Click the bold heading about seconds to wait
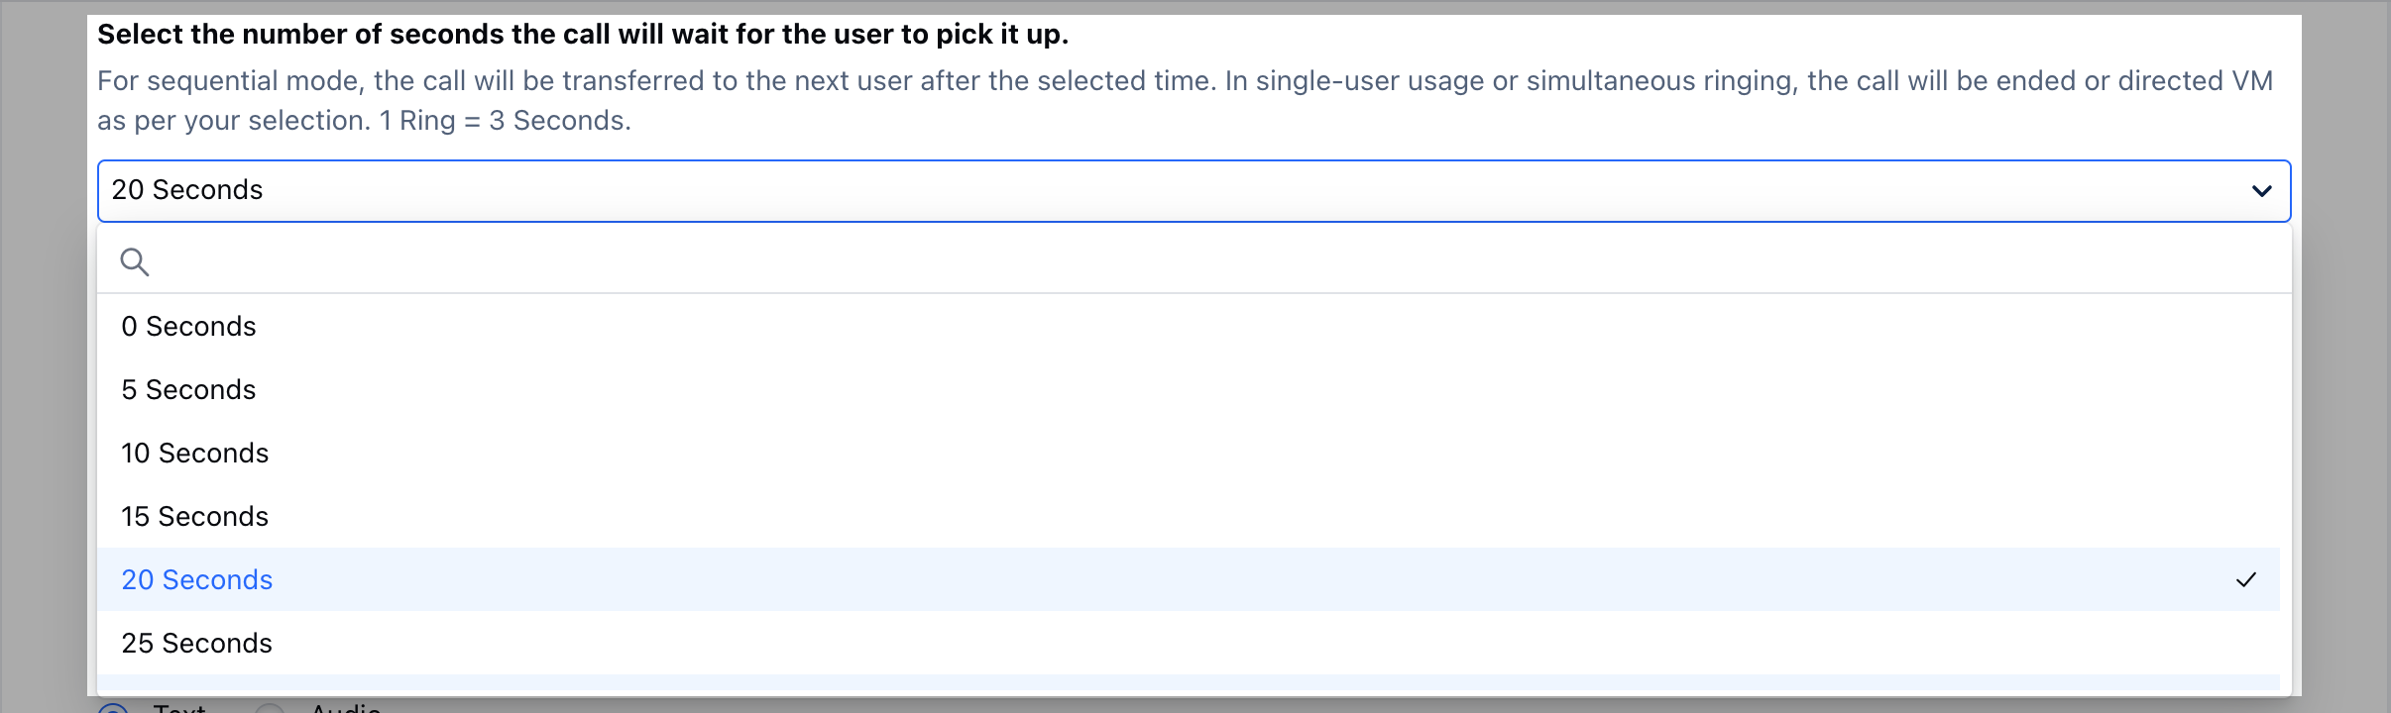 [x=583, y=35]
